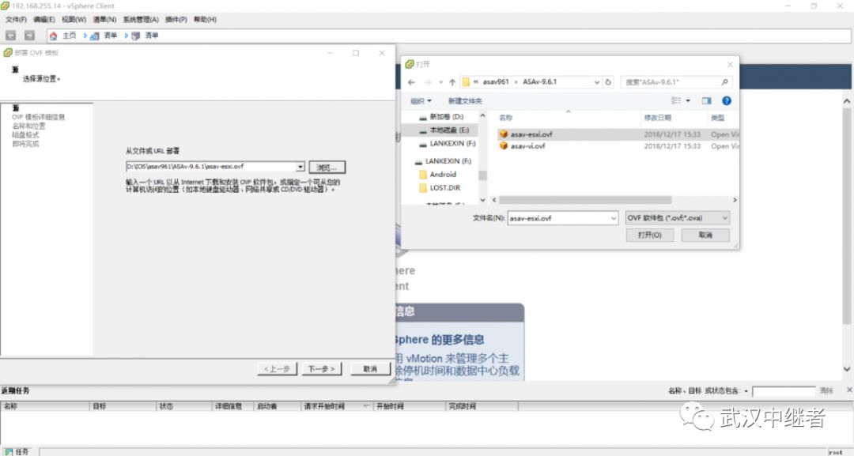
Task: Select the asav-vi.ovf file
Action: pos(527,146)
